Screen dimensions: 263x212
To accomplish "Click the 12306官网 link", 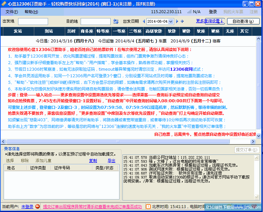I will [181, 69].
